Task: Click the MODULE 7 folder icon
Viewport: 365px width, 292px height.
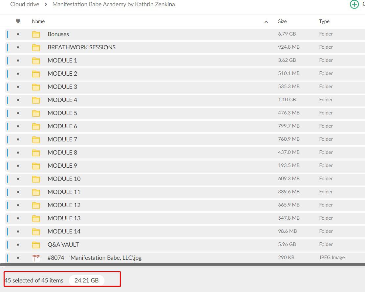Action: pyautogui.click(x=36, y=139)
